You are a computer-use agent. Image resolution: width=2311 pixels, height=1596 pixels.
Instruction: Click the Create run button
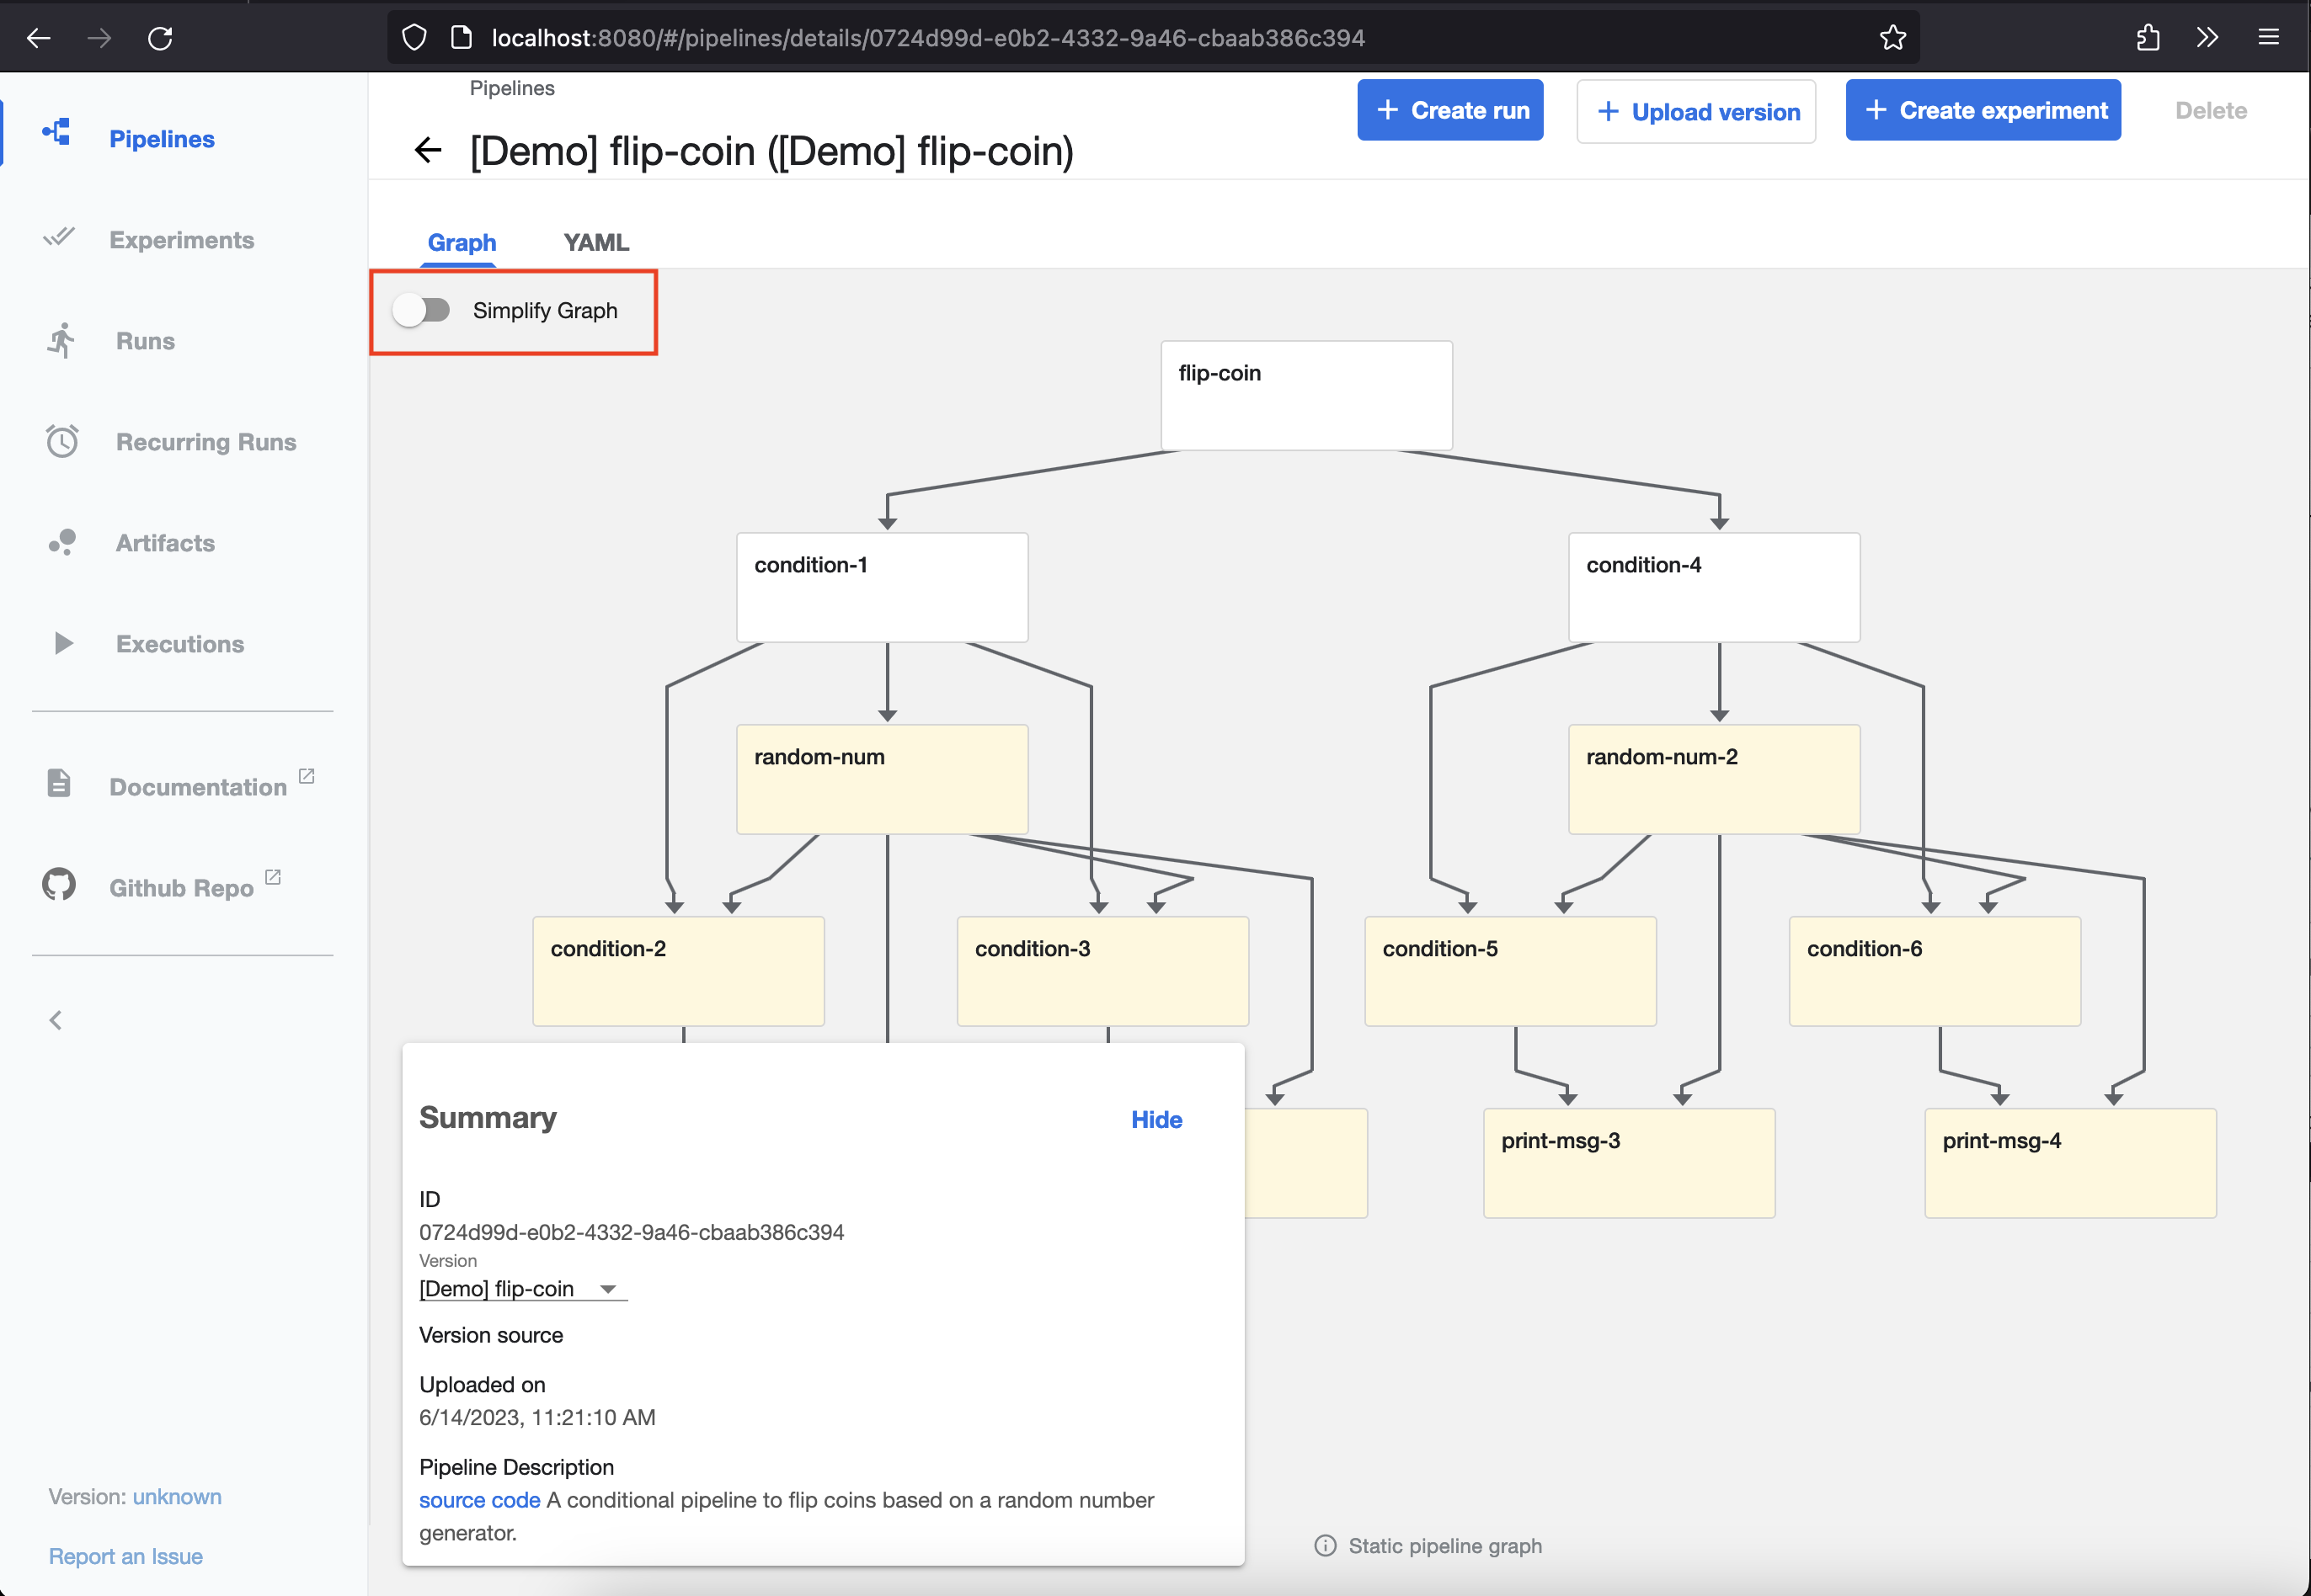pos(1449,110)
